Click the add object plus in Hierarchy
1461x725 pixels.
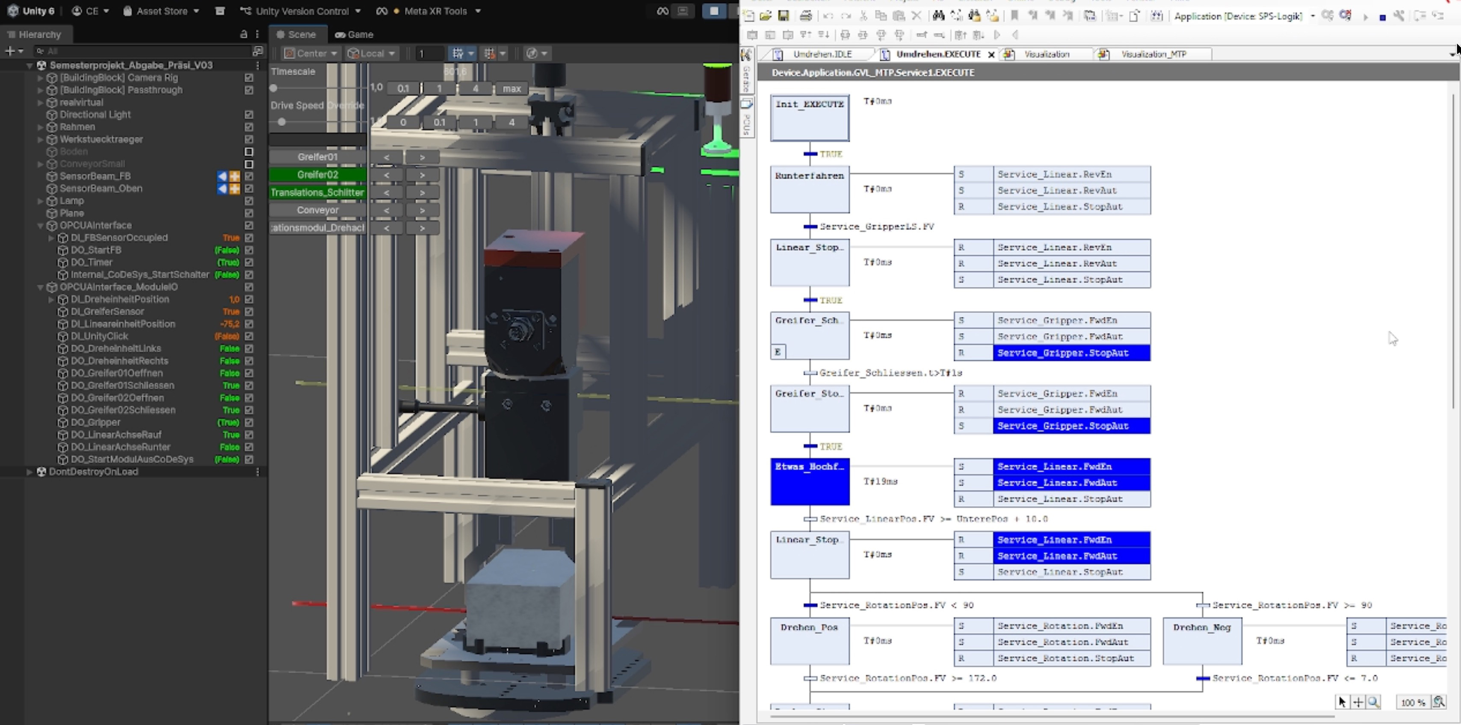10,51
